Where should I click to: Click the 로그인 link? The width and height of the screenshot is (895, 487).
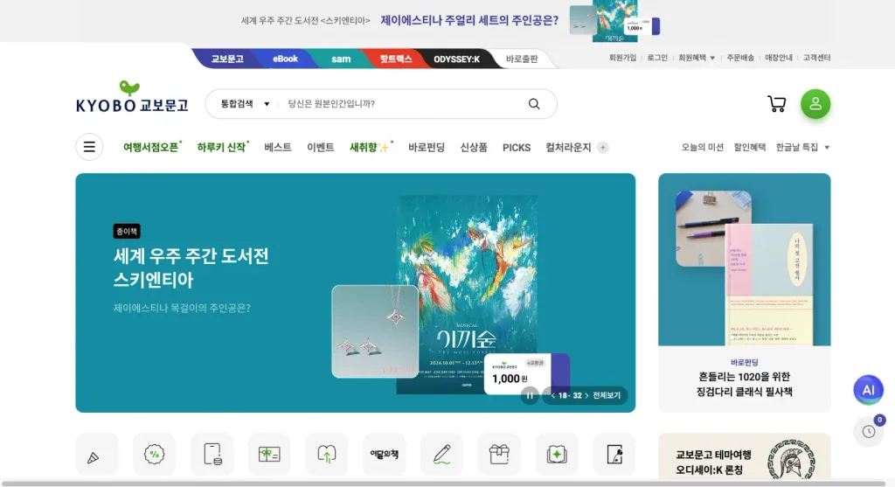tap(657, 58)
